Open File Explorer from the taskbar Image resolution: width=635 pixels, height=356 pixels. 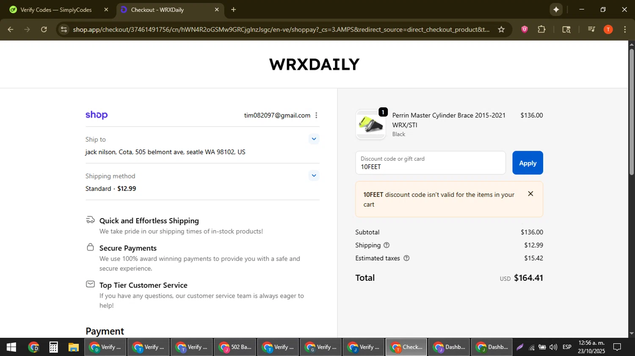(x=74, y=347)
